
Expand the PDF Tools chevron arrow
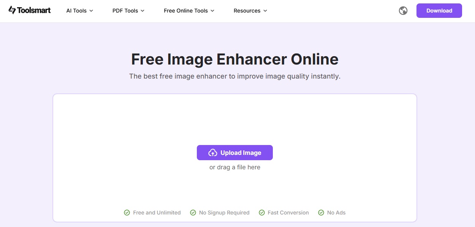pyautogui.click(x=142, y=11)
